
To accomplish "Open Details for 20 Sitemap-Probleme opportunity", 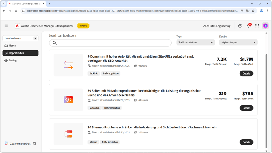I will [x=246, y=142].
